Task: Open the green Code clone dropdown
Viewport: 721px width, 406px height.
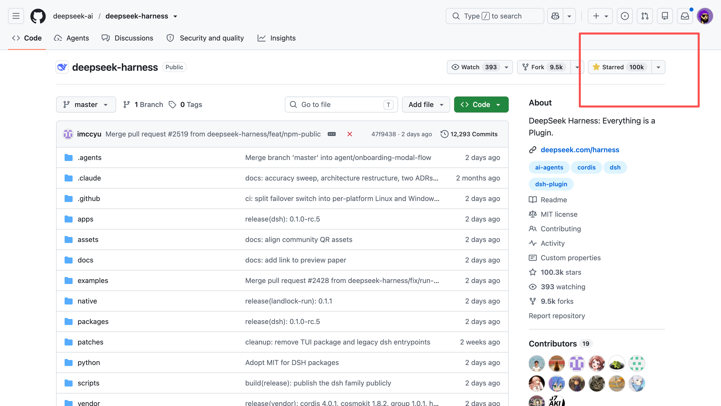Action: (x=481, y=104)
